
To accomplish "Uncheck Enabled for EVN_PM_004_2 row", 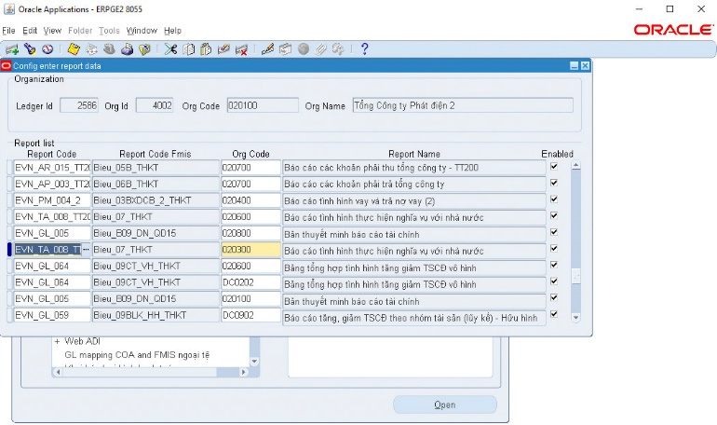I will tap(554, 199).
